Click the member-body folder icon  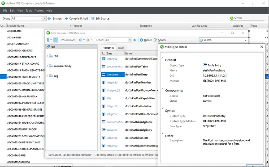51,66
